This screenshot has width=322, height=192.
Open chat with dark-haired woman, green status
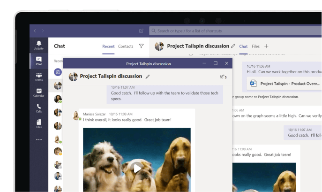click(58, 99)
